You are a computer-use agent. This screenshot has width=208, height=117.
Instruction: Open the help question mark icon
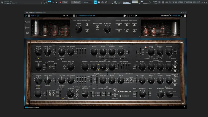click(x=185, y=107)
